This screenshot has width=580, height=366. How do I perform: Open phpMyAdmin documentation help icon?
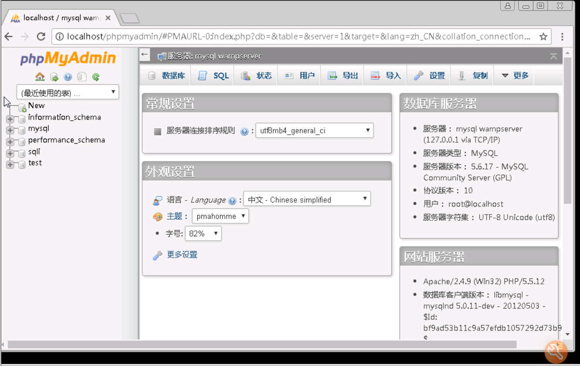click(68, 77)
